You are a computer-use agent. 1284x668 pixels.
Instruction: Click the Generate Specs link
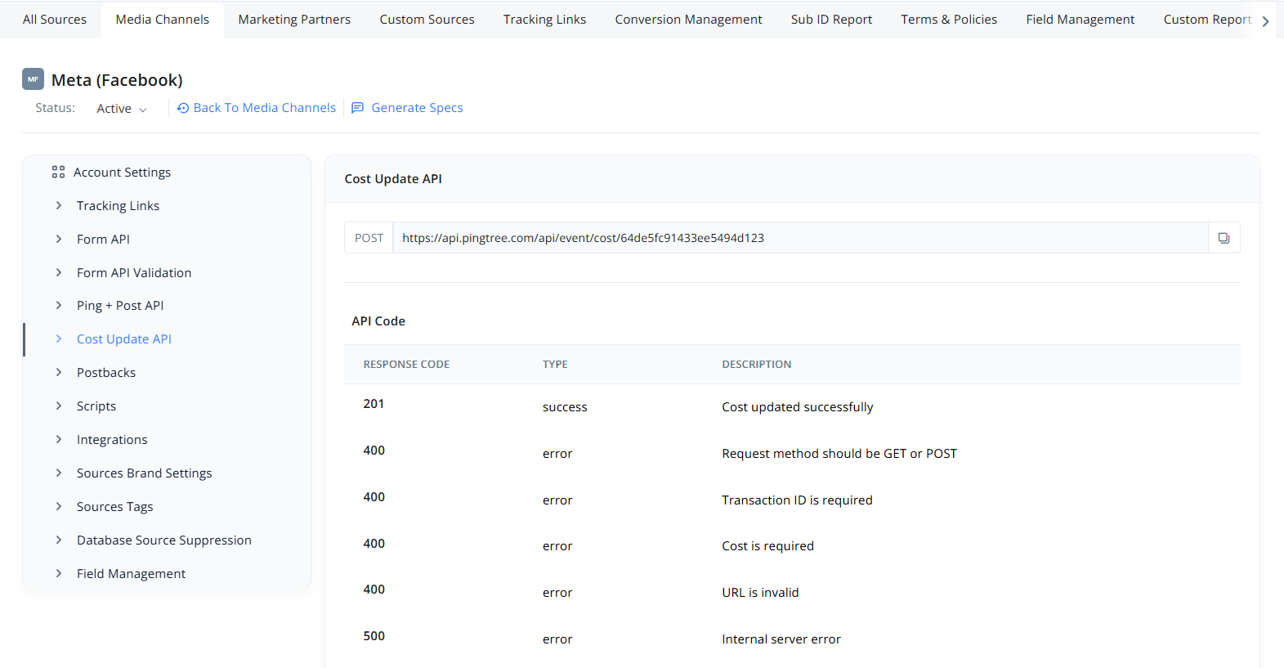[x=417, y=108]
